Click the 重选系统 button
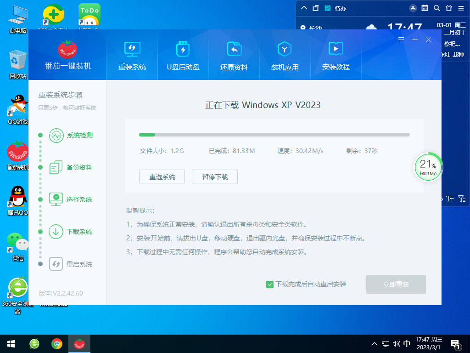 [162, 176]
